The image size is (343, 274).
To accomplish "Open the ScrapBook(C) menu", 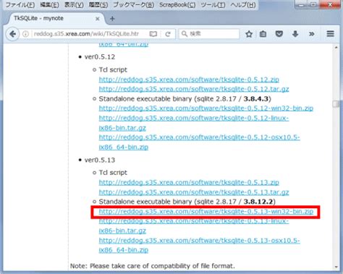I will (177, 5).
